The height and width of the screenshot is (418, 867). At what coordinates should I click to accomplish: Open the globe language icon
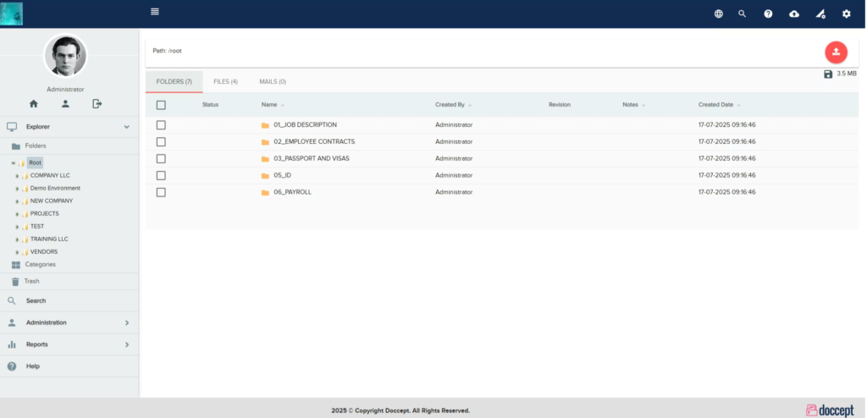[x=718, y=14]
